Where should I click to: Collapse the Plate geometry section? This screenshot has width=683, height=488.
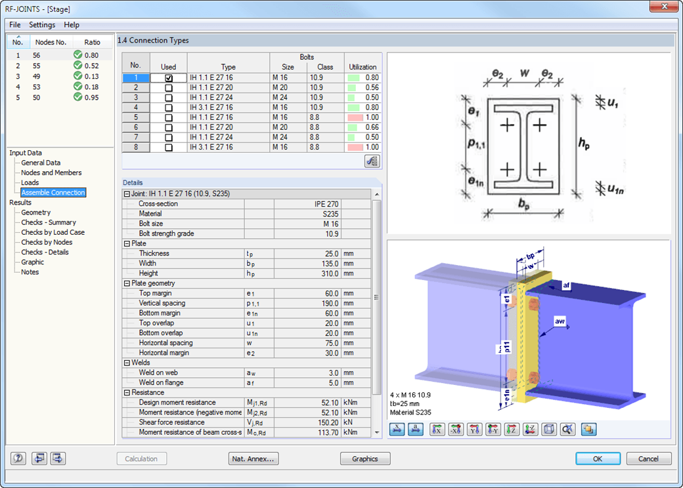[x=125, y=283]
